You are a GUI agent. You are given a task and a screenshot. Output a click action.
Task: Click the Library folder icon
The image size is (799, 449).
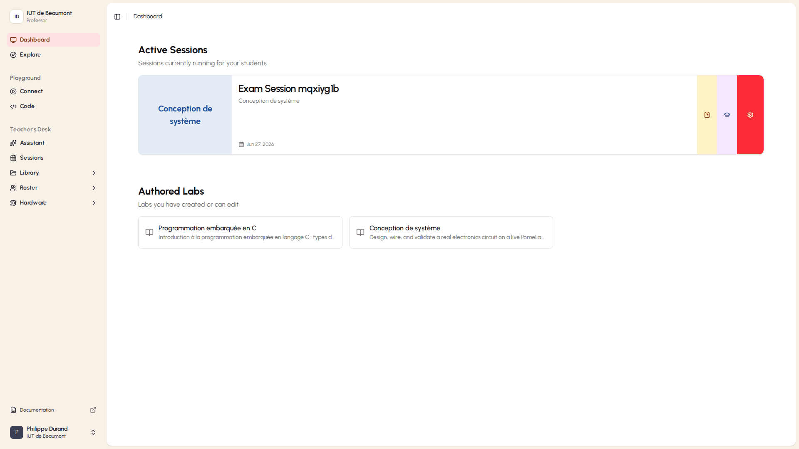tap(13, 173)
